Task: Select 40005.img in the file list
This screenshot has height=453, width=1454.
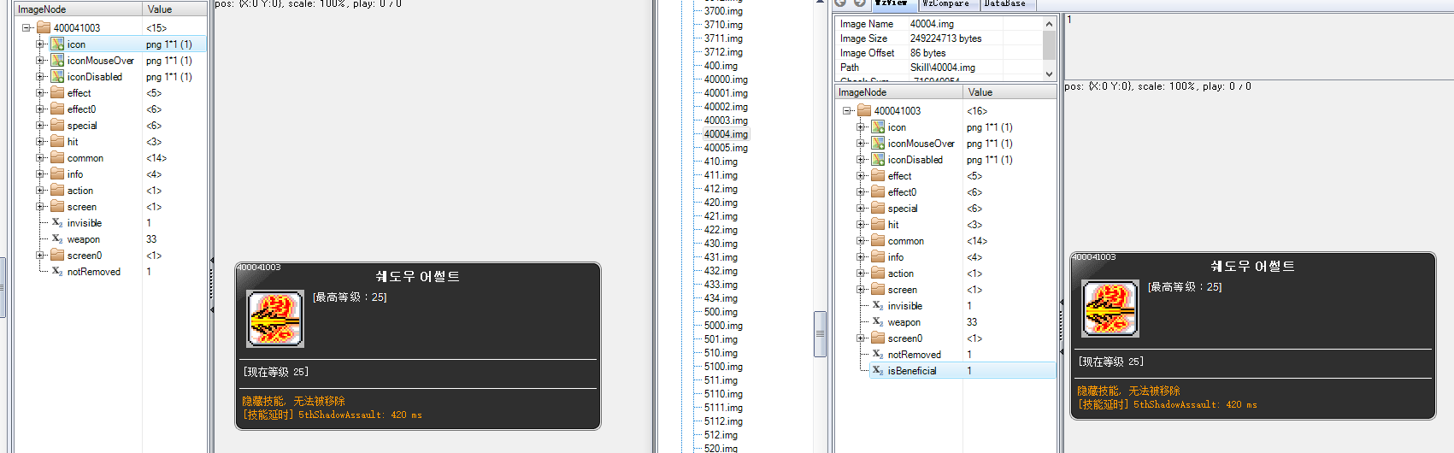Action: (726, 148)
